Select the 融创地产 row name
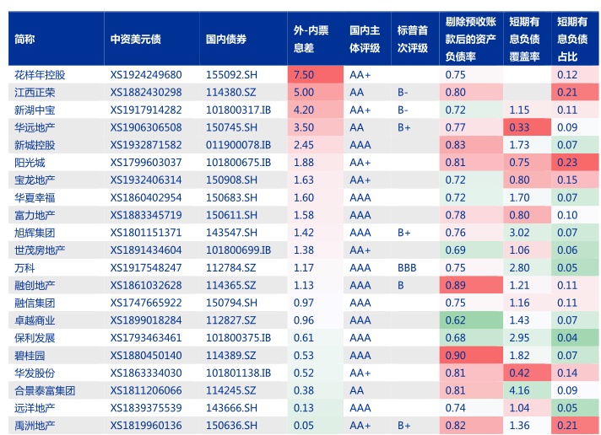601x435 pixels. 35,285
